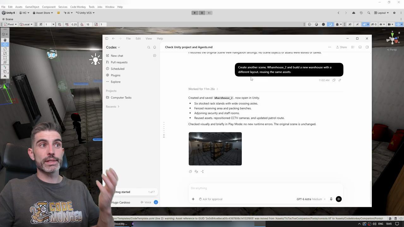Start a New chat in Codex

[117, 56]
